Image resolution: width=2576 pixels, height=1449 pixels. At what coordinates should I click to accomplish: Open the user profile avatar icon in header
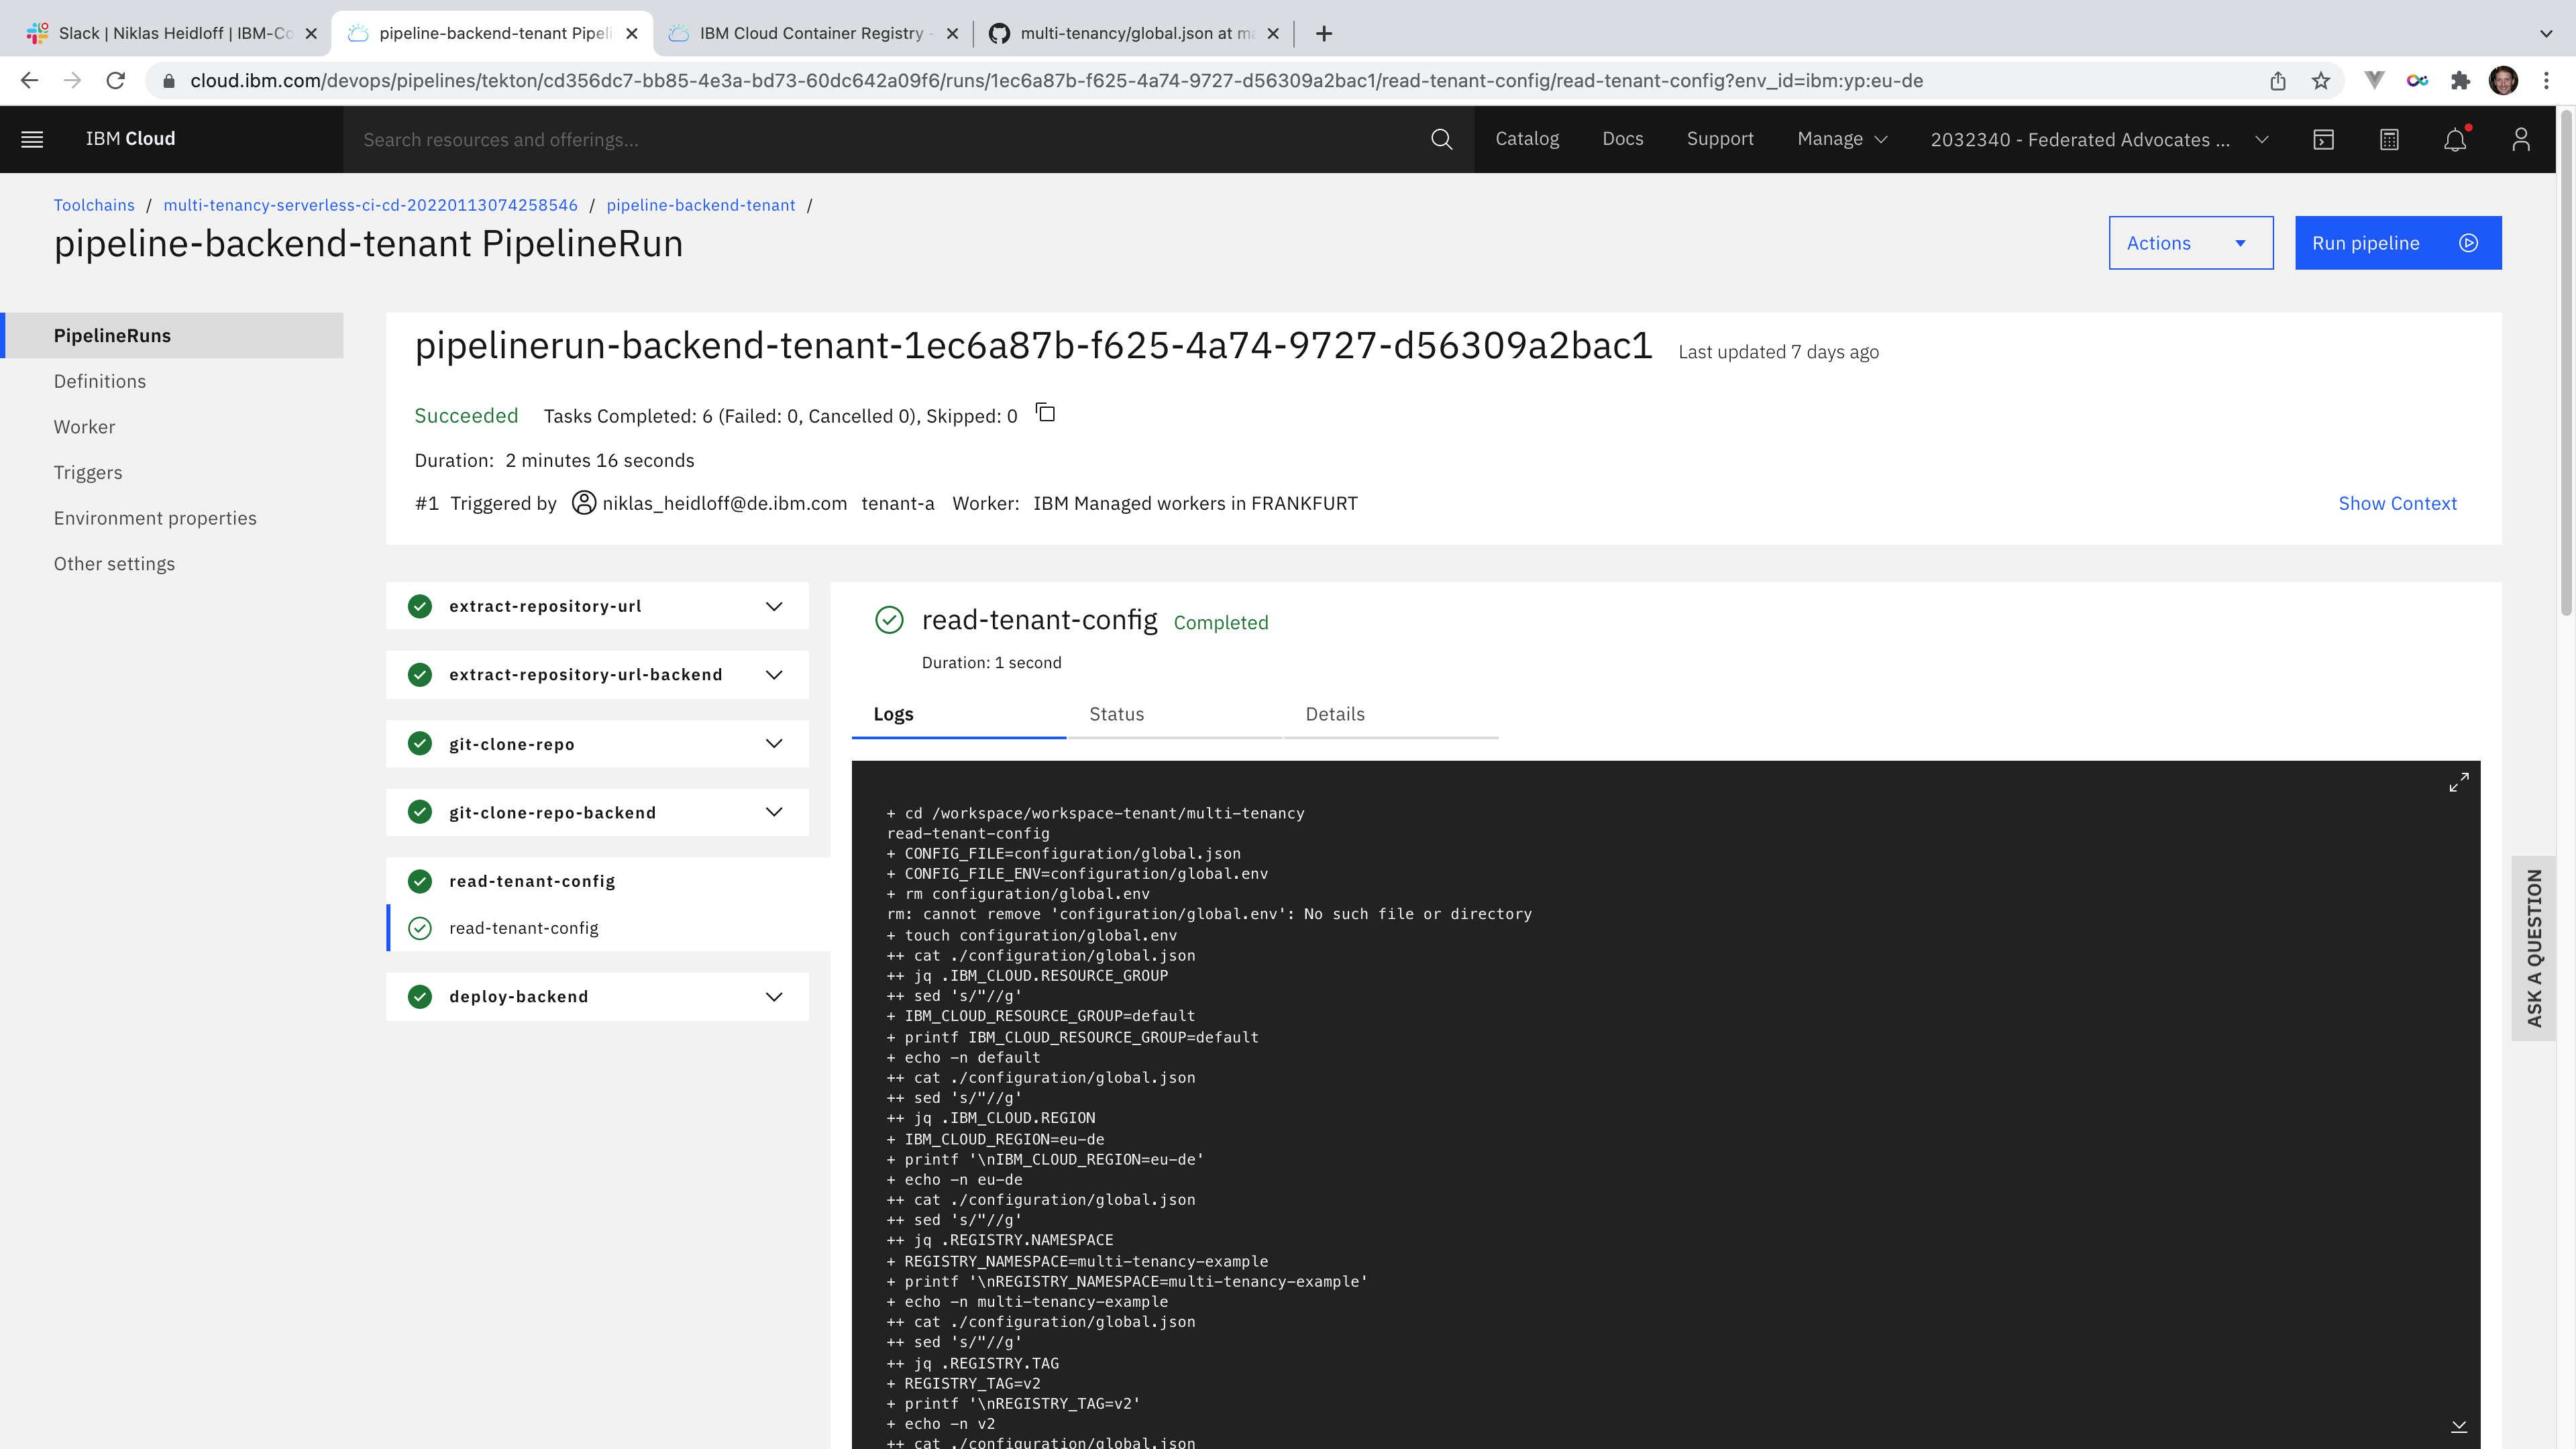pyautogui.click(x=2520, y=139)
